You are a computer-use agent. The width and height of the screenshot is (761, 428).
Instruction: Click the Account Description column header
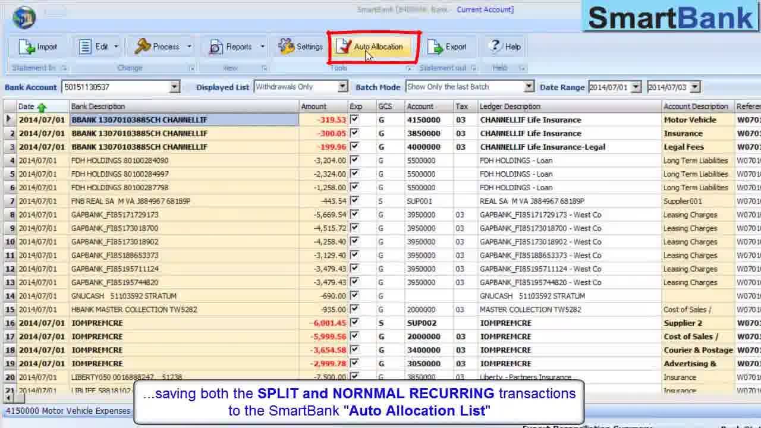tap(698, 106)
